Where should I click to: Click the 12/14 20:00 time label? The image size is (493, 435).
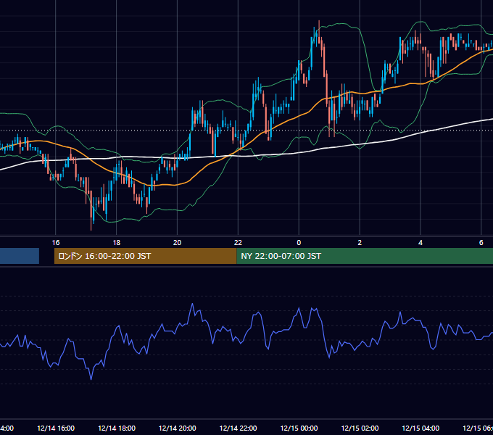tap(178, 428)
